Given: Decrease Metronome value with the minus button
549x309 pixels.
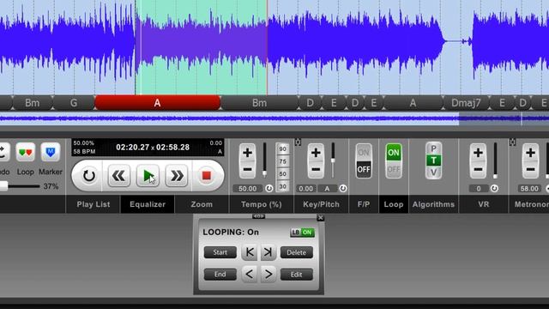Looking at the screenshot, I should (x=530, y=170).
